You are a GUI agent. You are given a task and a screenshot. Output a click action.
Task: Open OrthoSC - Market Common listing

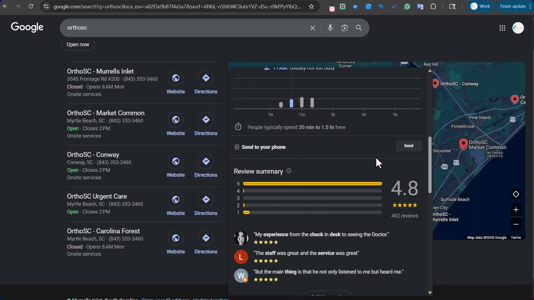tap(106, 113)
